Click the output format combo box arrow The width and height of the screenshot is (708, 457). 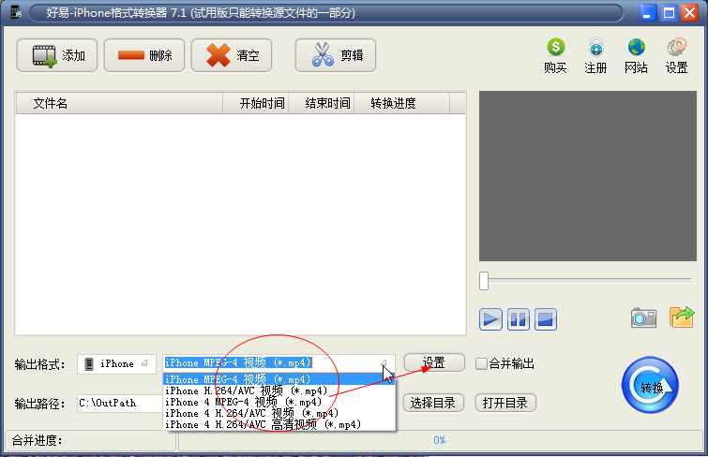tap(384, 362)
